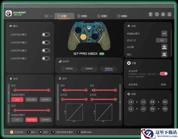Click the M mode button beside plus
Viewport: 178px width, 139px height.
click(46, 16)
